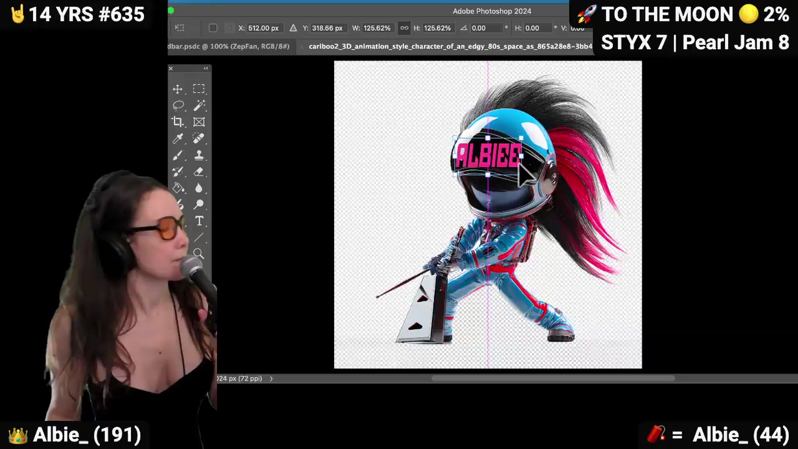Click the Y position field

click(328, 28)
